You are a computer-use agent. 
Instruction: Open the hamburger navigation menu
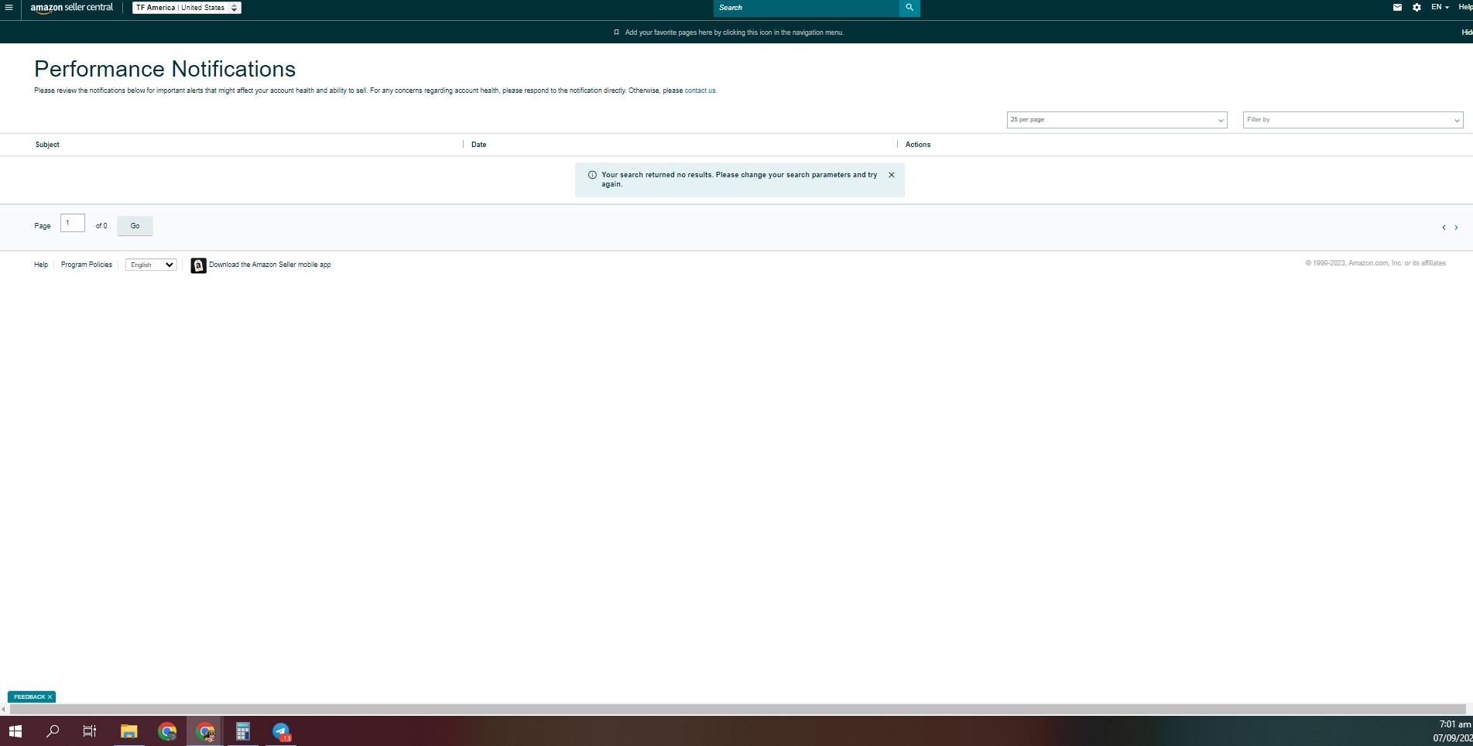9,8
